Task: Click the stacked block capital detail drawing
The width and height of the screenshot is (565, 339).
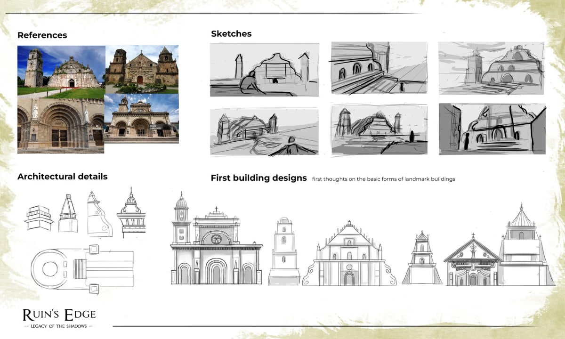Action: point(39,218)
